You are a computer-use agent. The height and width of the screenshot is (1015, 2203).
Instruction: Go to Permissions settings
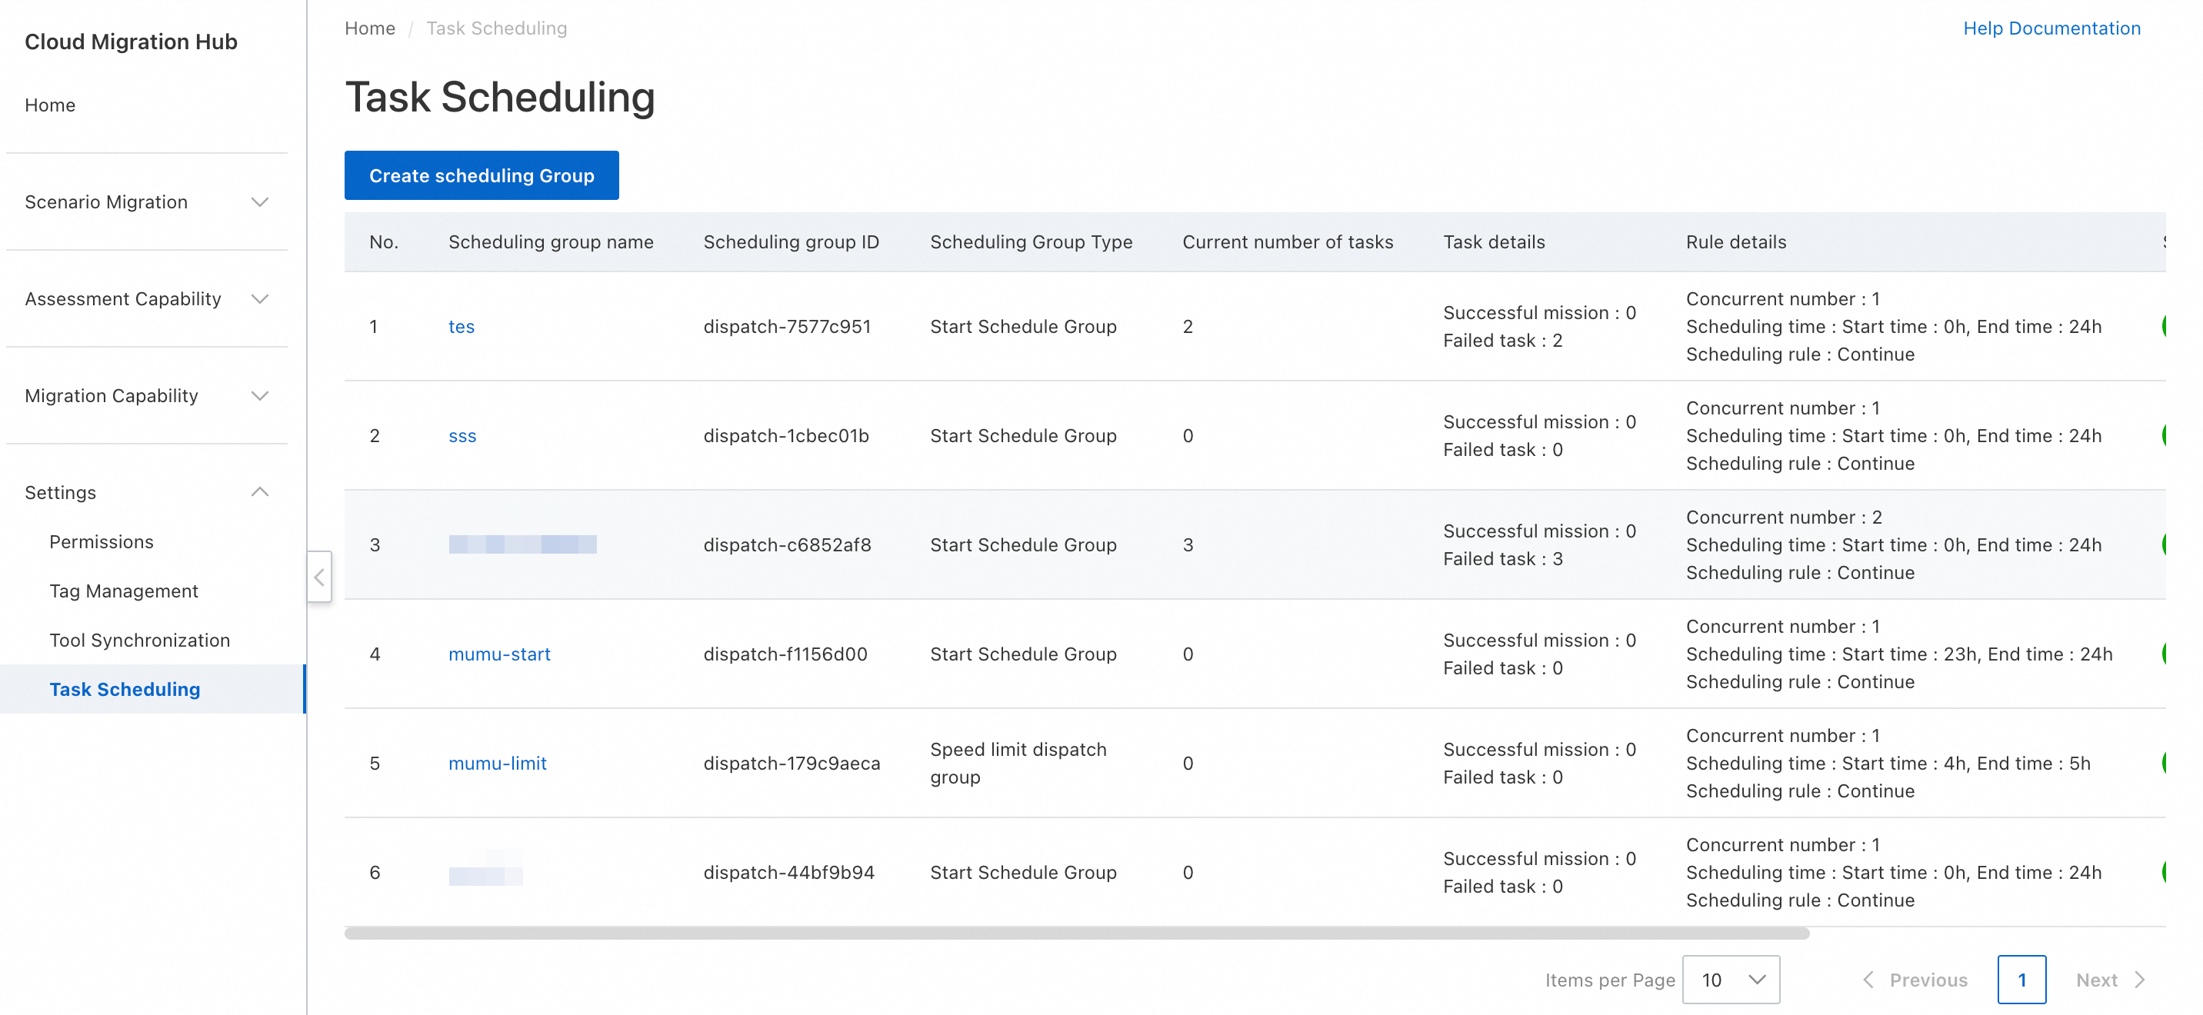tap(101, 542)
